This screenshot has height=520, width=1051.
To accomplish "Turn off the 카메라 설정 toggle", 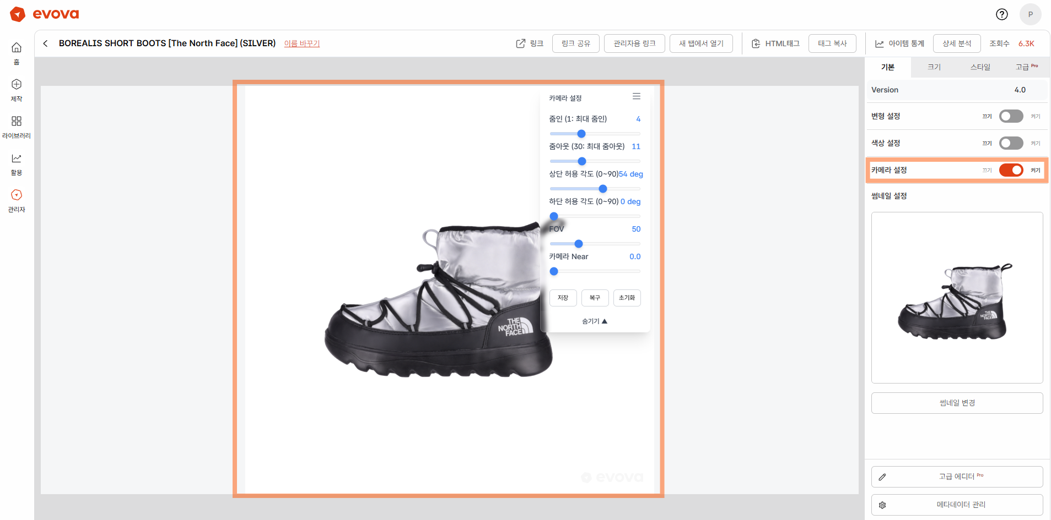I will pos(1011,170).
